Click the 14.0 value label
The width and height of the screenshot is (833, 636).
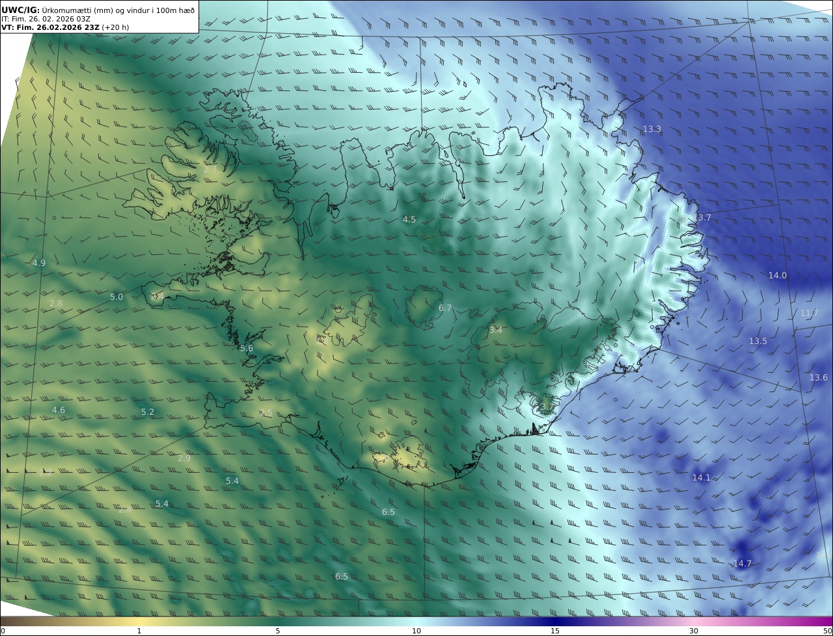coord(777,276)
